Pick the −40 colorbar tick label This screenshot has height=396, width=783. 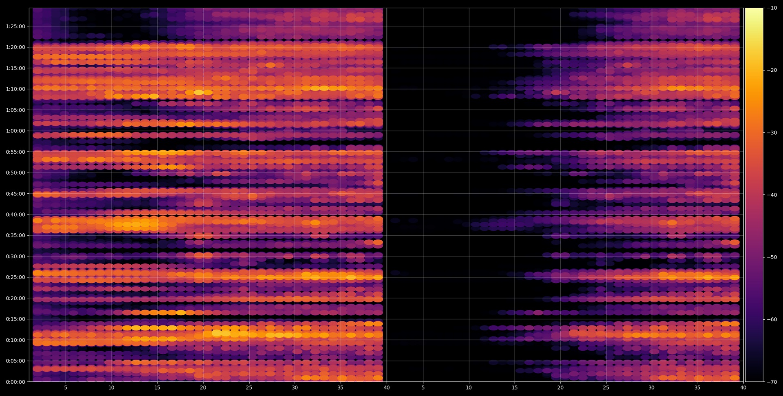772,195
